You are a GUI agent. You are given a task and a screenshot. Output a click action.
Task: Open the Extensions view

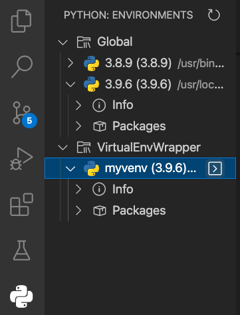21,205
